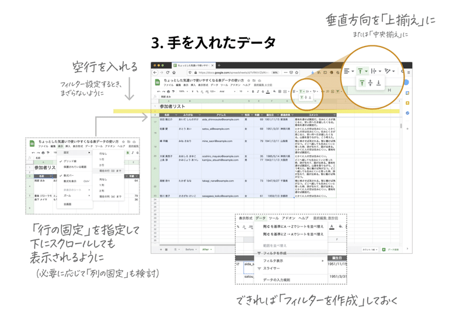
Task: Select middle align in small popup under toolbar
Action: [306, 97]
